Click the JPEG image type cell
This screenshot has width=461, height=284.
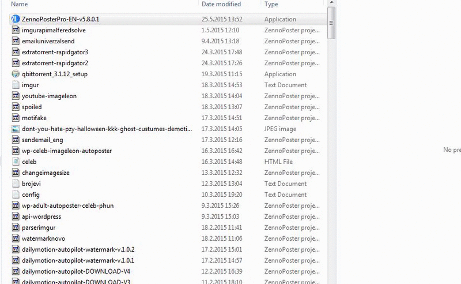(x=280, y=129)
